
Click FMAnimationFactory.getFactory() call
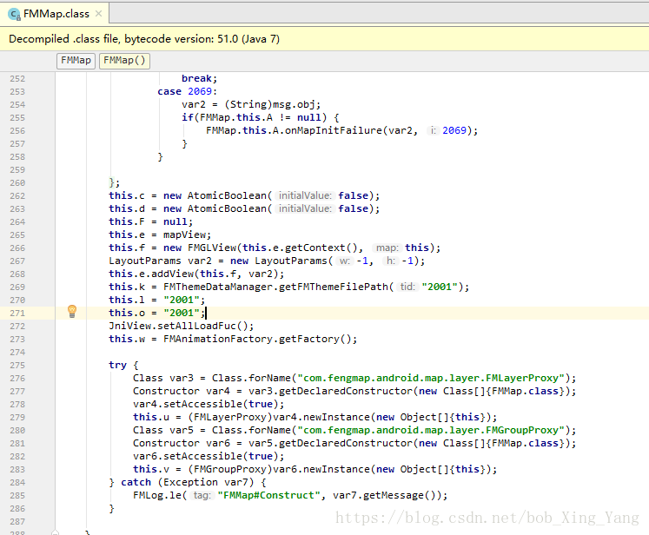(260, 340)
